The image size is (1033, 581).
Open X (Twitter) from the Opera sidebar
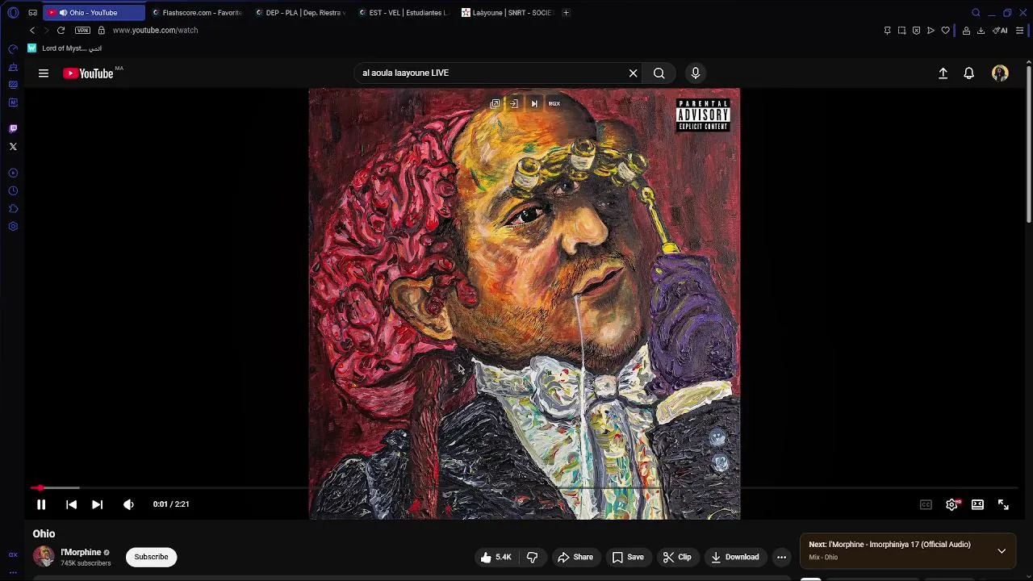click(x=13, y=146)
